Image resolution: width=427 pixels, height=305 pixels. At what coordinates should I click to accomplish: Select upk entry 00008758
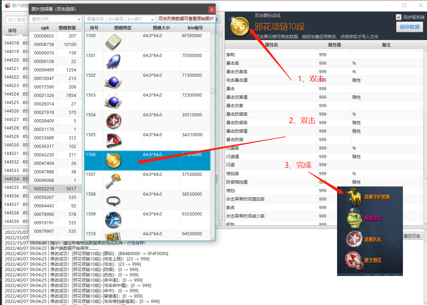[44, 45]
